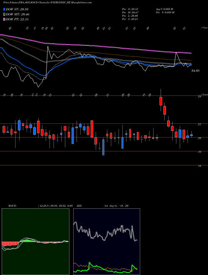208x275 pixels.
Task: Select the 'DOW MT: 20.46' legend text
Action: tap(18, 15)
